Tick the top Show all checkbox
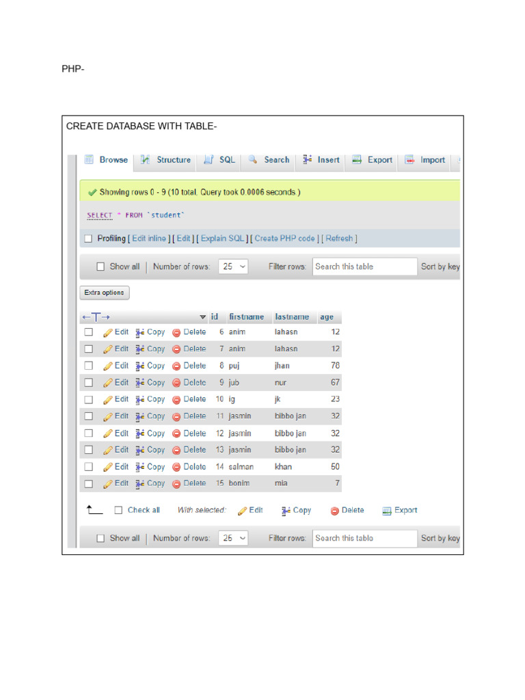This screenshot has width=525, height=700. pos(100,267)
